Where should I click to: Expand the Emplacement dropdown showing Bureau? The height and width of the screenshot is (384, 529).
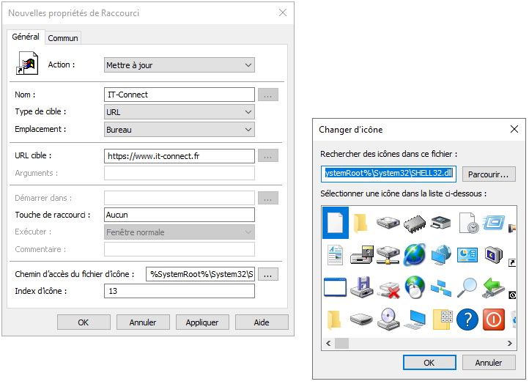(180, 130)
